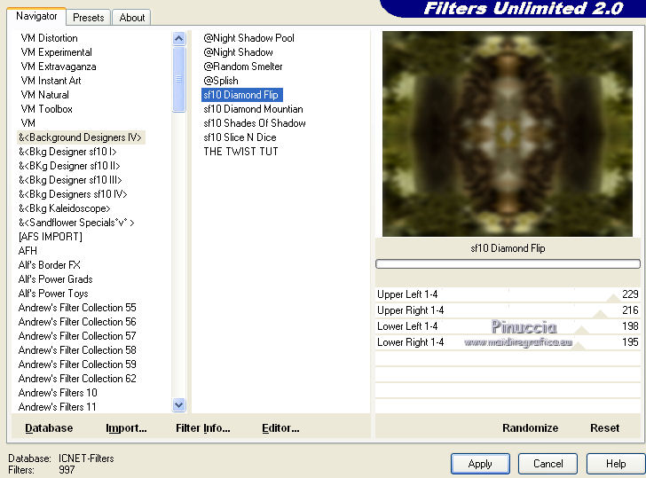Select the VM Experimental category

click(x=56, y=52)
